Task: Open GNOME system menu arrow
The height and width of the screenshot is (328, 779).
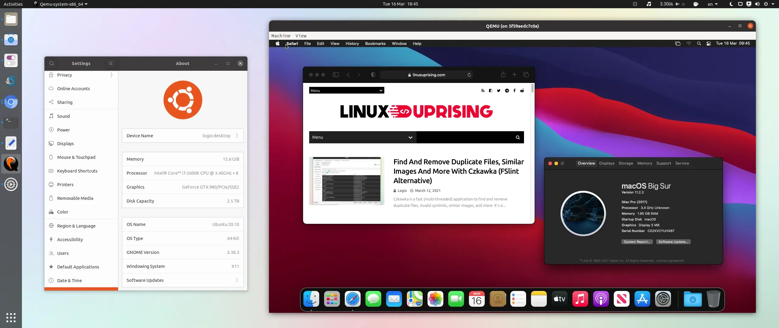Action: tap(773, 4)
